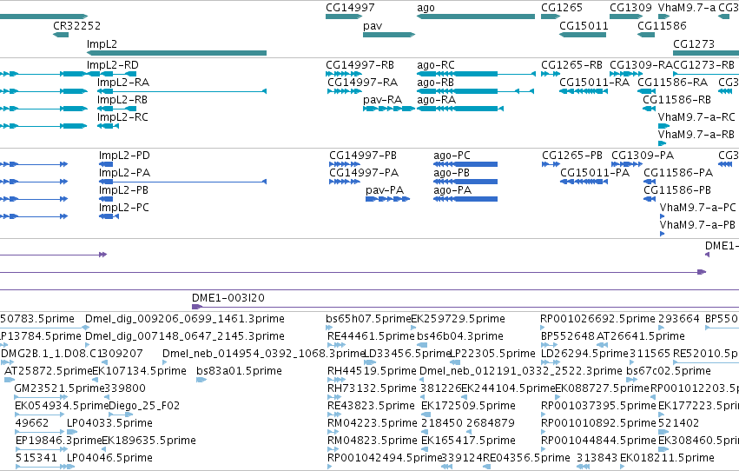
Task: Select the DME1-003I20 clone feature
Action: tap(465, 308)
